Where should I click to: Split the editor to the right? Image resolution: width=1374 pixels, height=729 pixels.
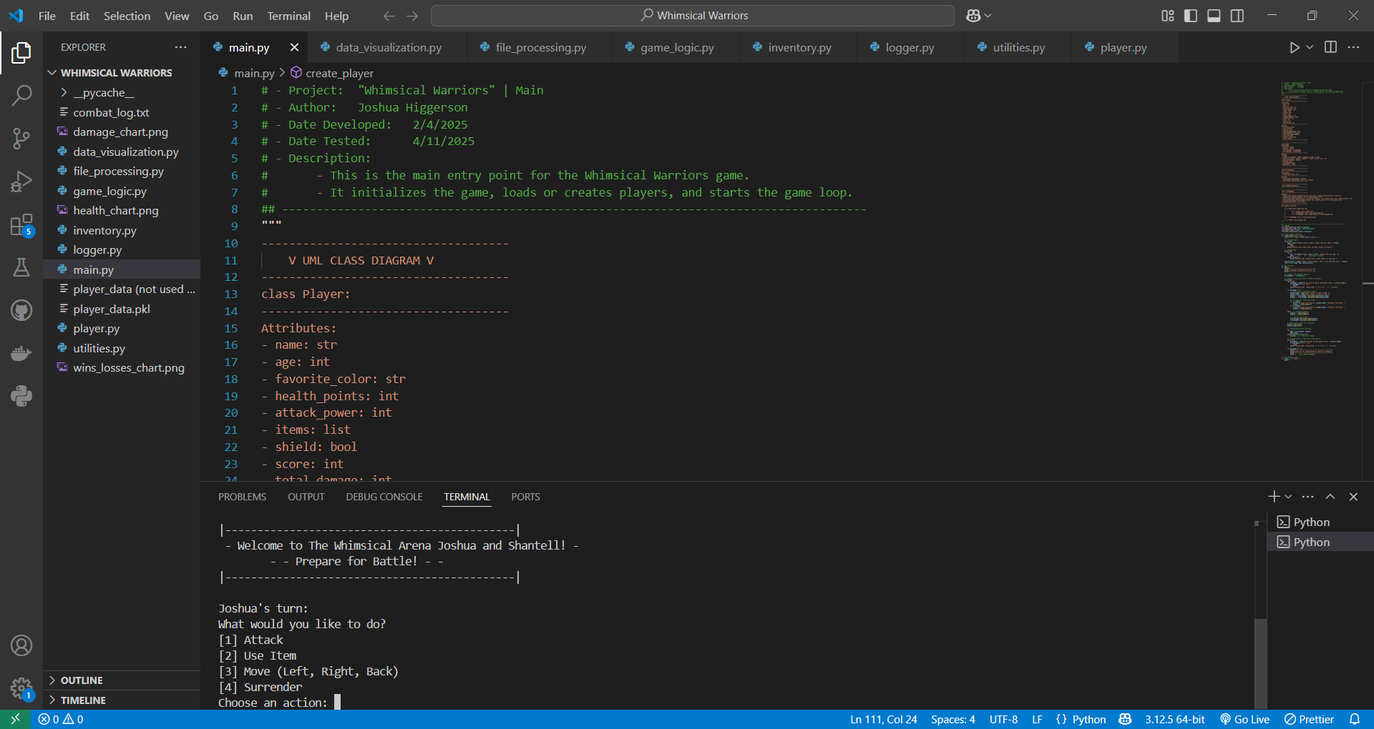(x=1330, y=47)
